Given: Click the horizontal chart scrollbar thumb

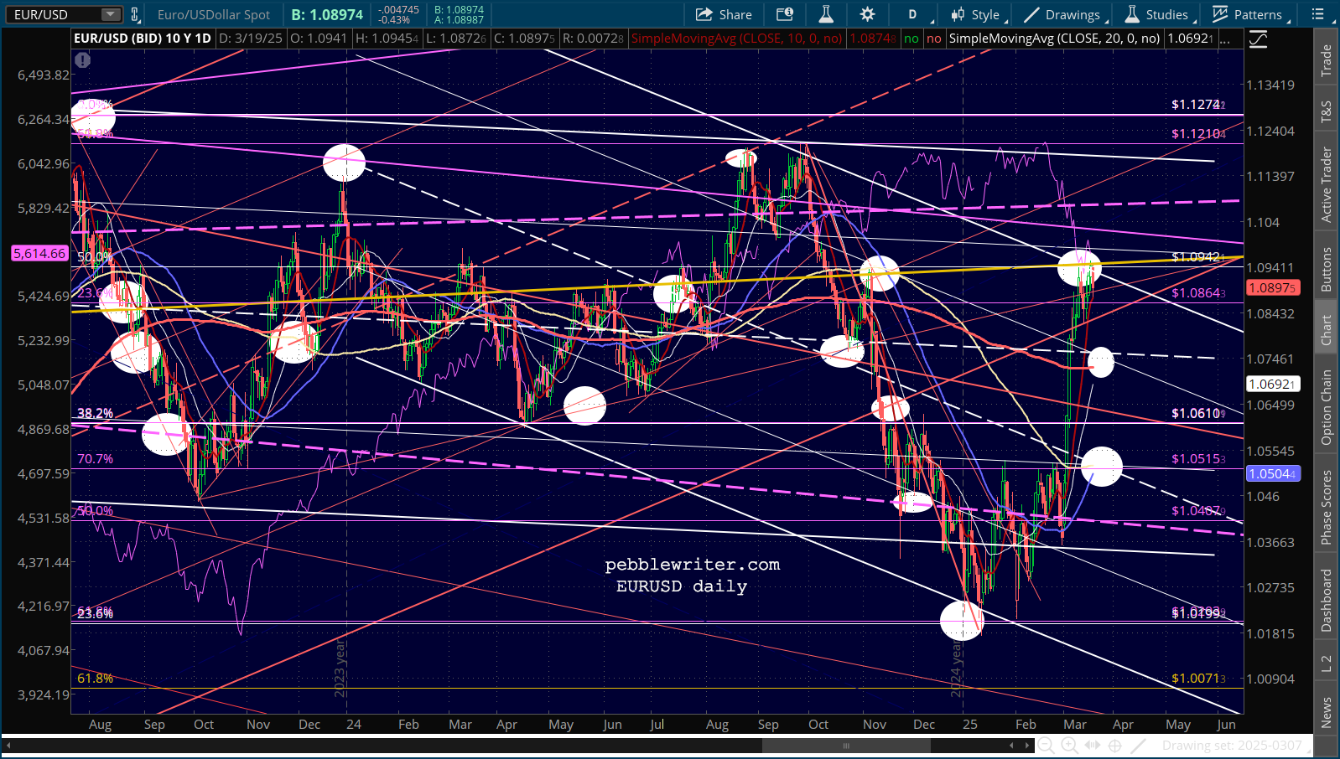Looking at the screenshot, I should click(845, 746).
